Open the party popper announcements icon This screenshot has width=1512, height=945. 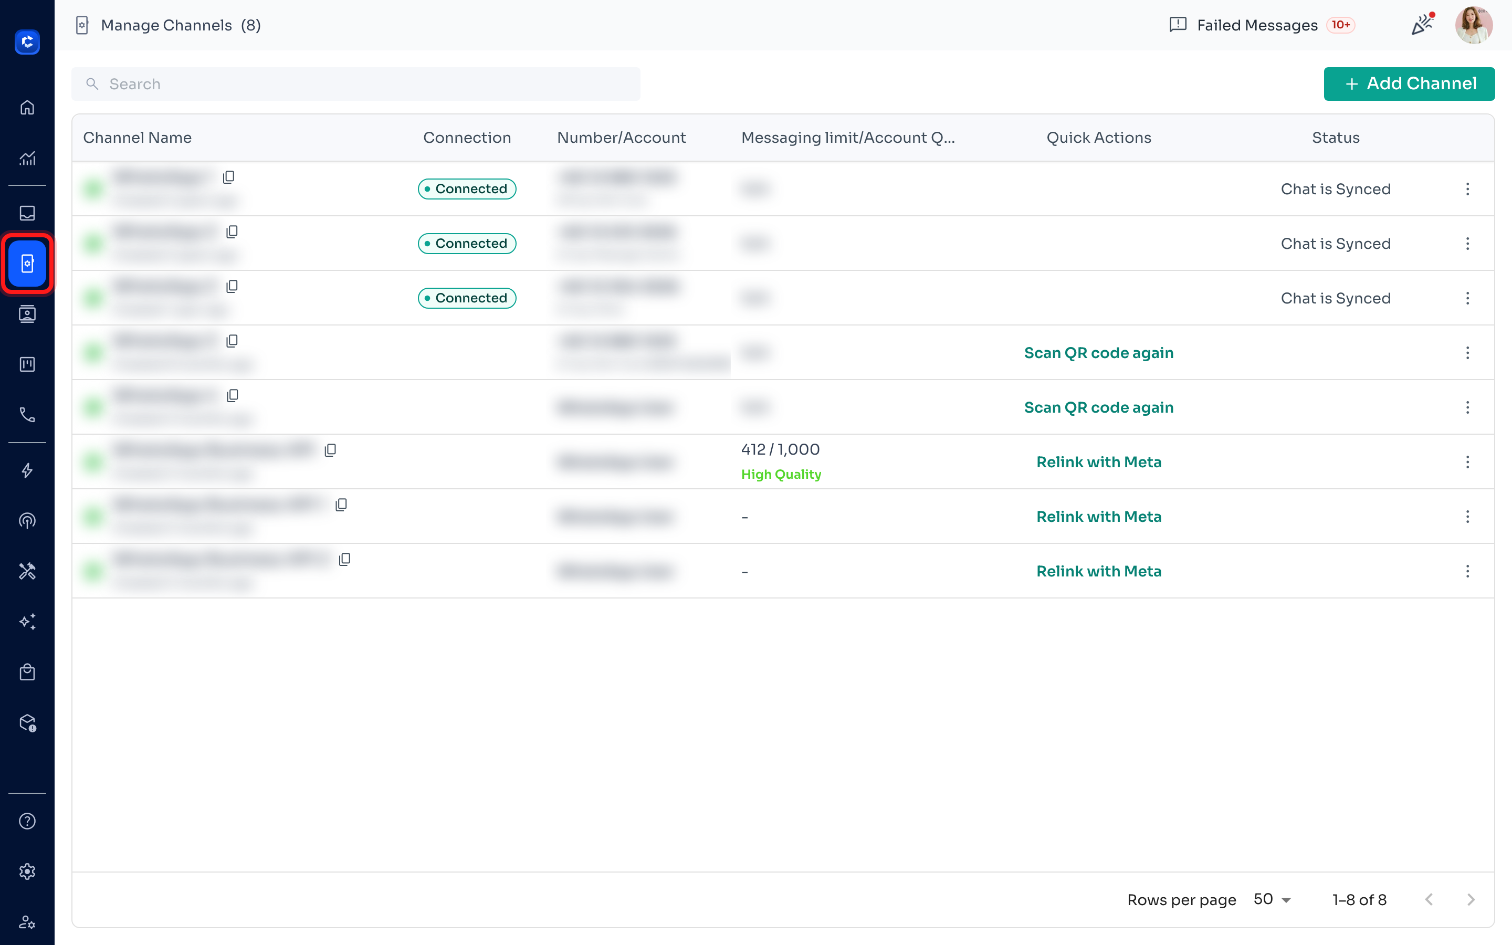pos(1423,24)
